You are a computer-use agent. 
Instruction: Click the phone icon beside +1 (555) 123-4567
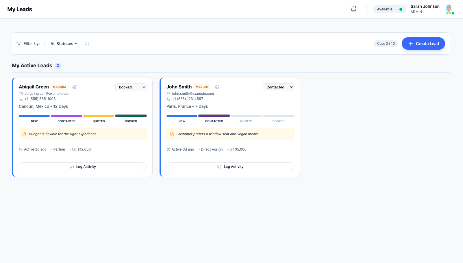[x=168, y=99]
